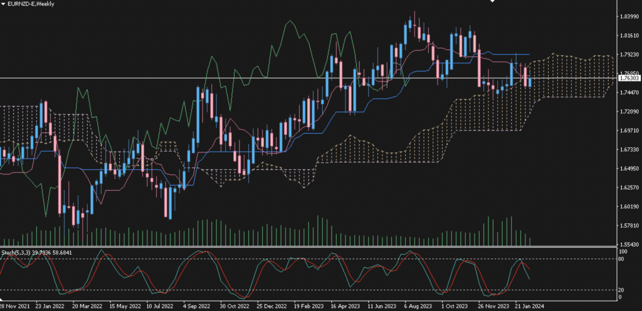Screen dimensions: 642x311
Task: Click the 16 Apr 2023 date label
Action: (345, 306)
